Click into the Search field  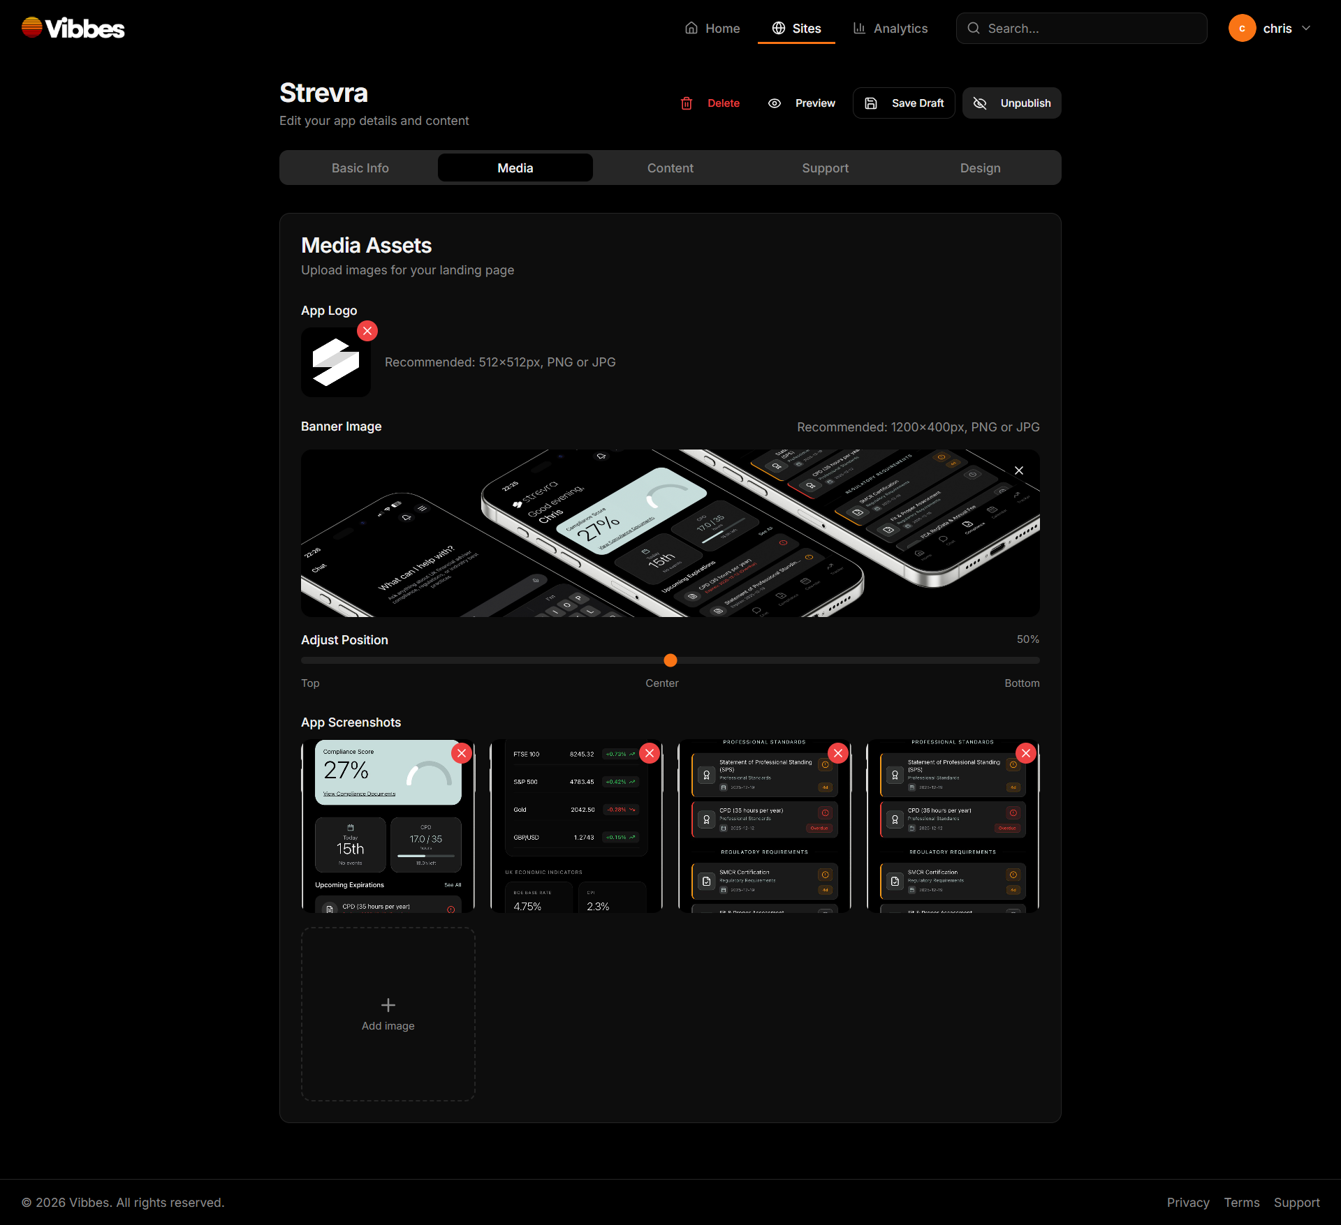(x=1083, y=29)
